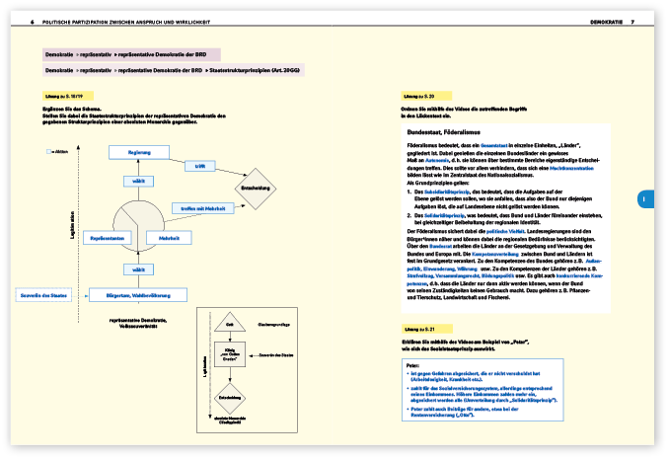The height and width of the screenshot is (459, 668).
Task: Open the blue section tab on right edge
Action: [x=643, y=198]
